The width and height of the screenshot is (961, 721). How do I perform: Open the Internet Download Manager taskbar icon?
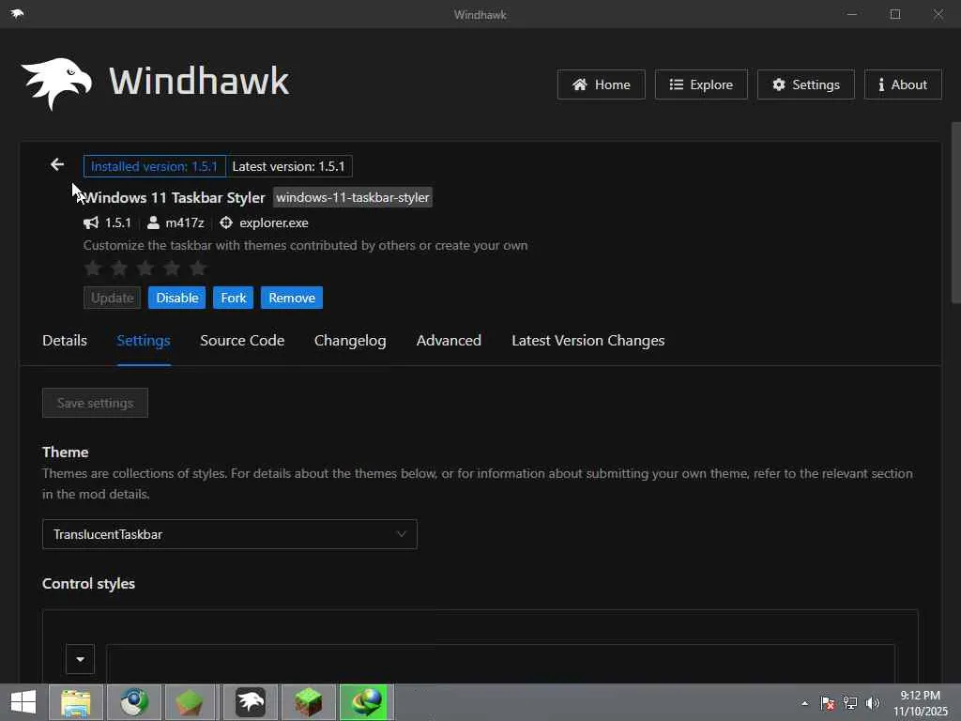coord(366,702)
